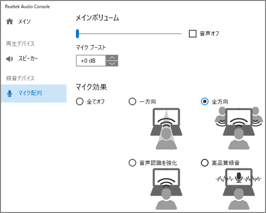The height and width of the screenshot is (213, 266).
Task: Click the +0 dB boost field
Action: [x=91, y=61]
